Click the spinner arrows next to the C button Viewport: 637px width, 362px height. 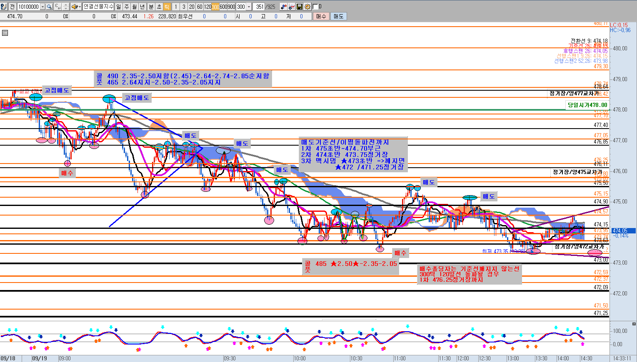[x=65, y=7]
